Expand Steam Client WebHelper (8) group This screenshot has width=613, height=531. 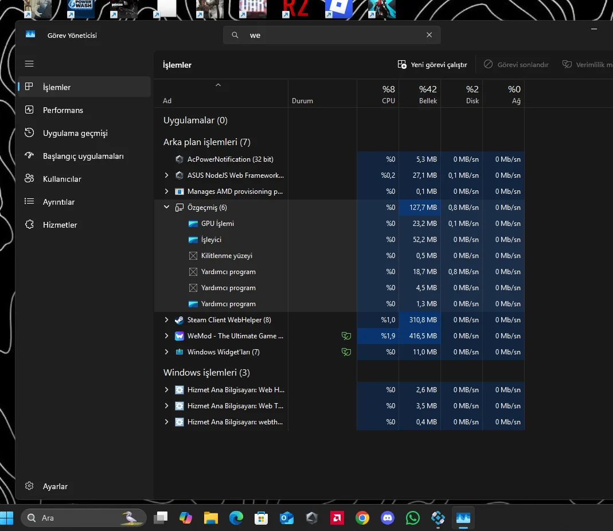(x=166, y=319)
